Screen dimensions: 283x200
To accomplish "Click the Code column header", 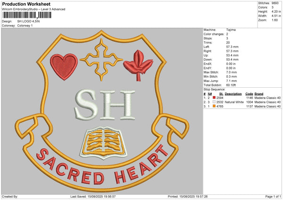I will pyautogui.click(x=249, y=94).
